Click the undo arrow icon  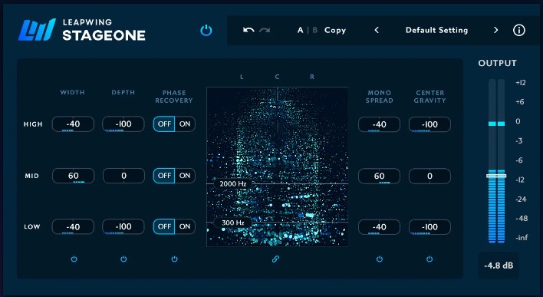(x=248, y=30)
